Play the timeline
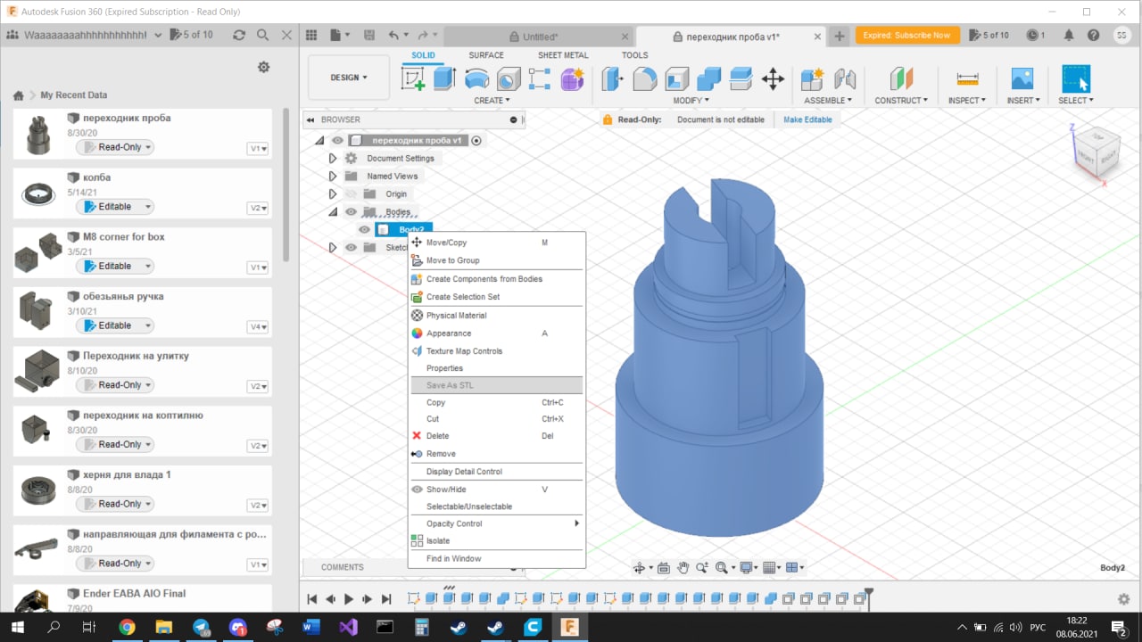 click(349, 599)
